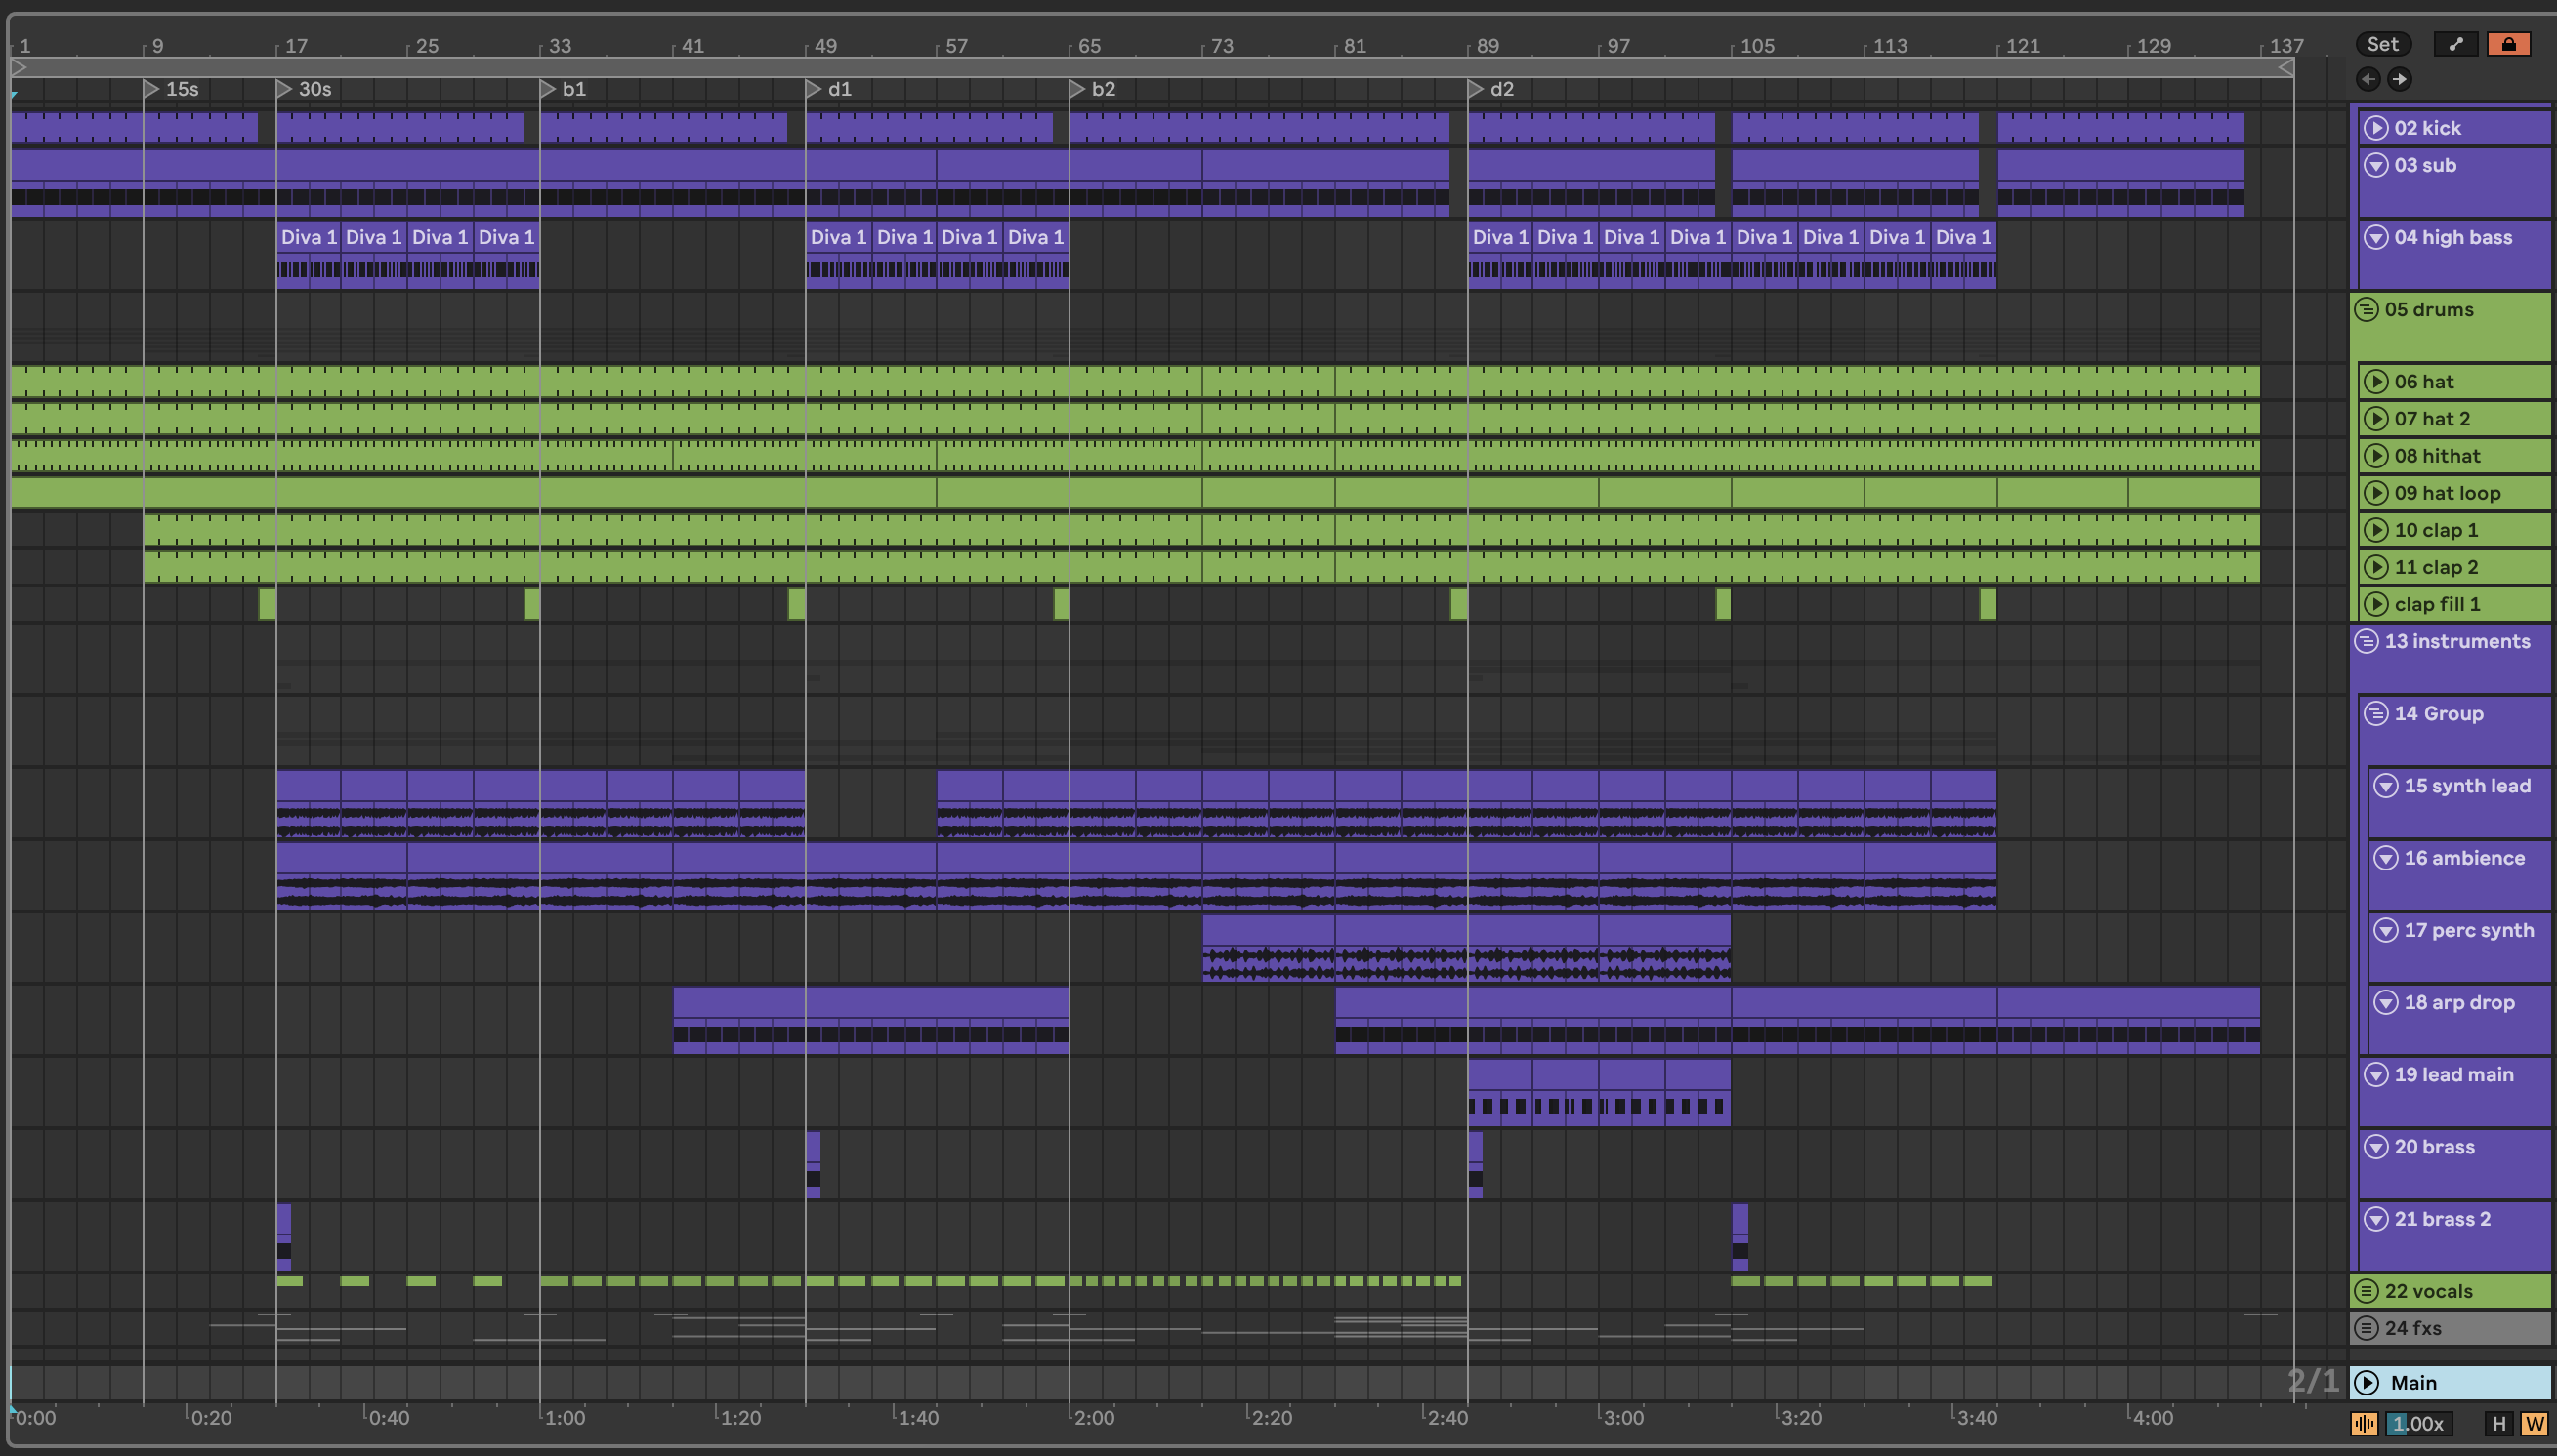Click the 13 instruments group icon
This screenshot has width=2557, height=1456.
(x=2366, y=641)
